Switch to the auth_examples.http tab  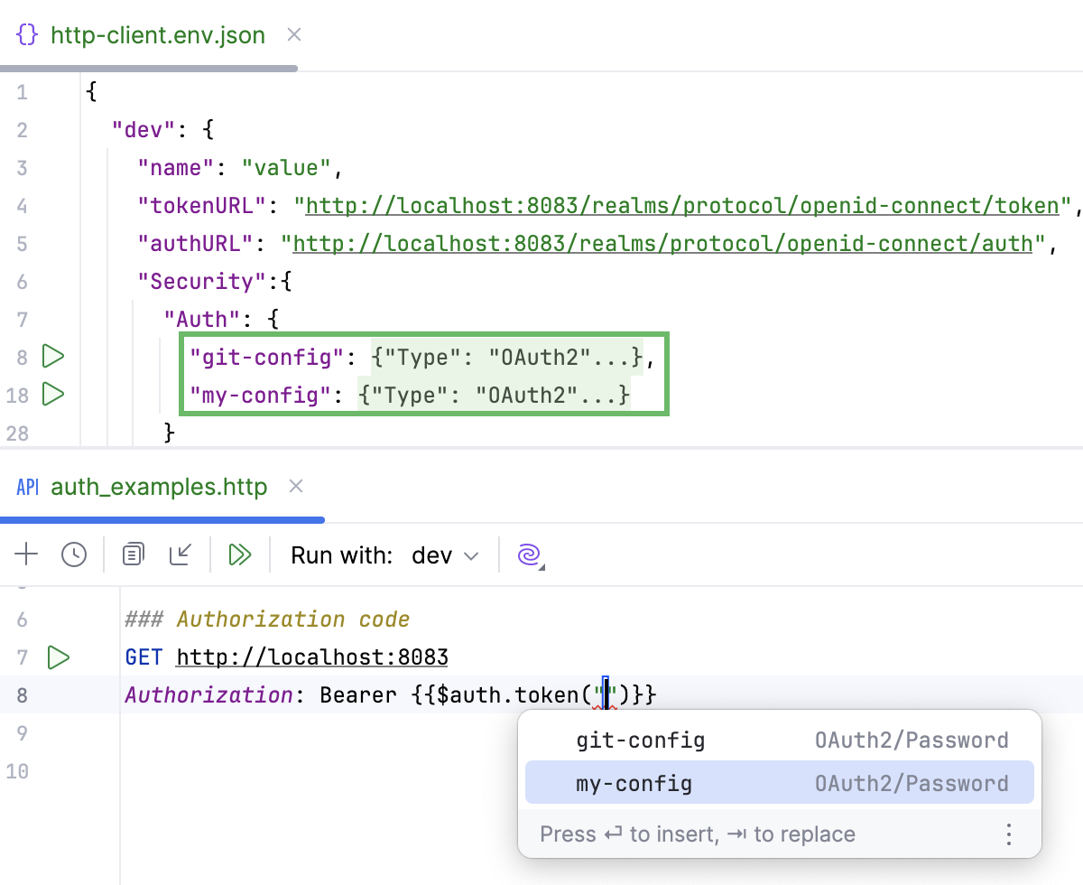pyautogui.click(x=161, y=487)
